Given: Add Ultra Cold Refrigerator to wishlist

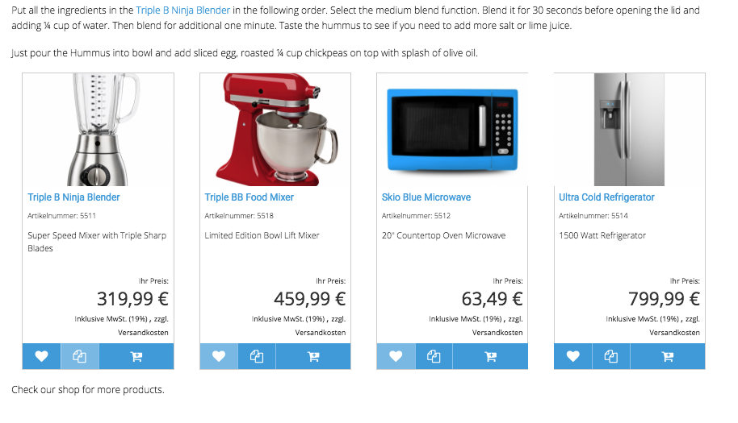Looking at the screenshot, I should 572,356.
